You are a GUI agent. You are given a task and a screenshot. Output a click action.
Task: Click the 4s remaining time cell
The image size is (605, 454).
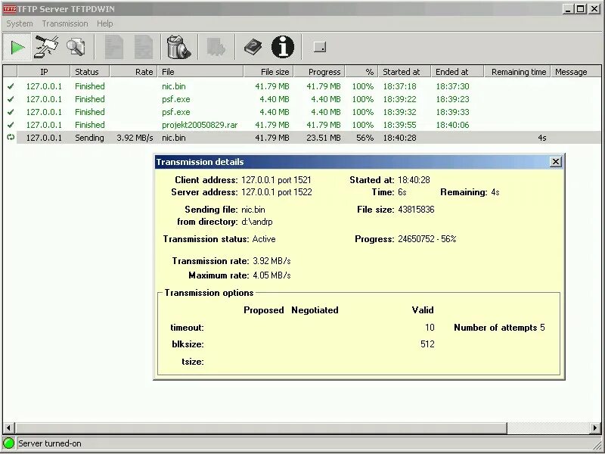coord(541,138)
